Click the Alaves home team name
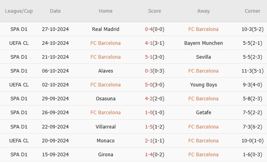Screen dimensions: 267x163 [105, 71]
